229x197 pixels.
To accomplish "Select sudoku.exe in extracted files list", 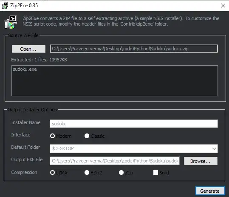I will coord(25,69).
